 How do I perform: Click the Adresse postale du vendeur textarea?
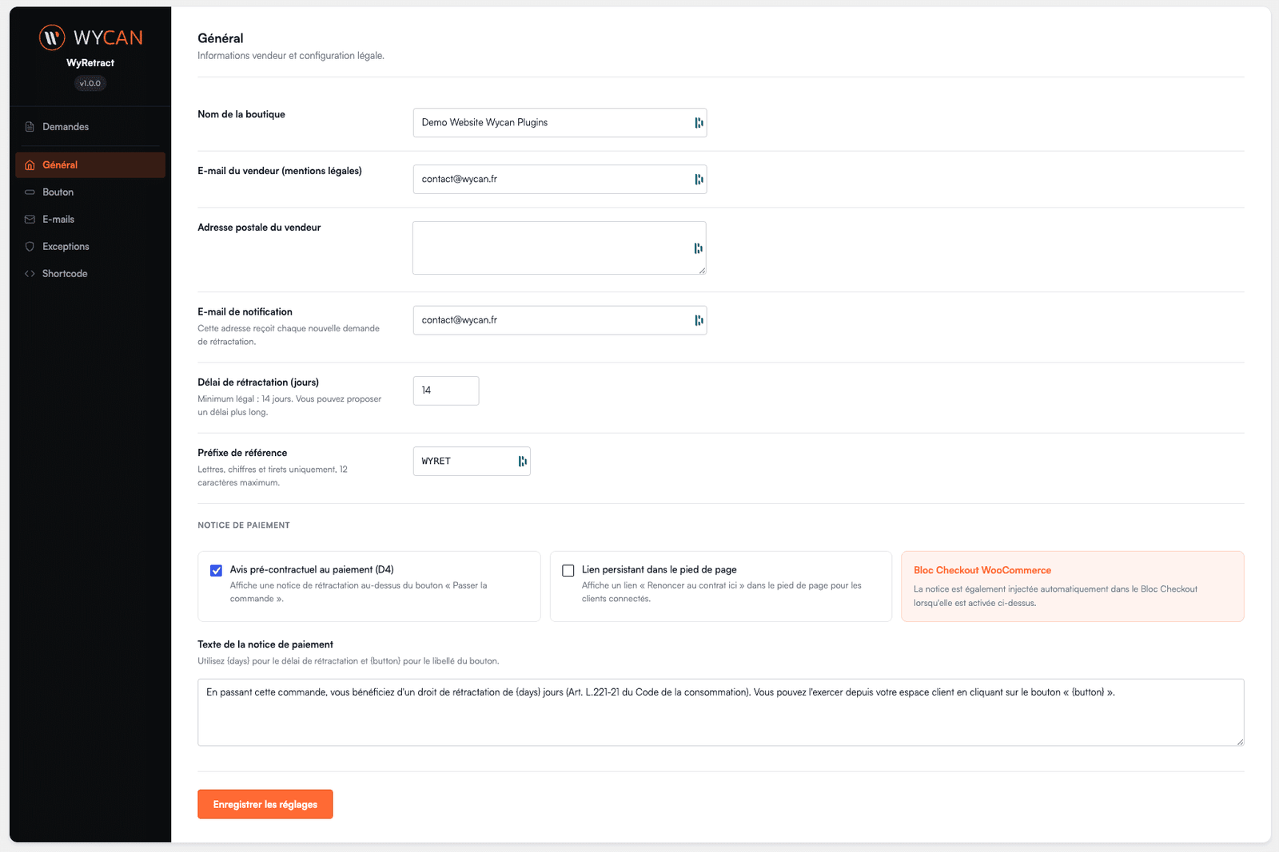coord(560,248)
